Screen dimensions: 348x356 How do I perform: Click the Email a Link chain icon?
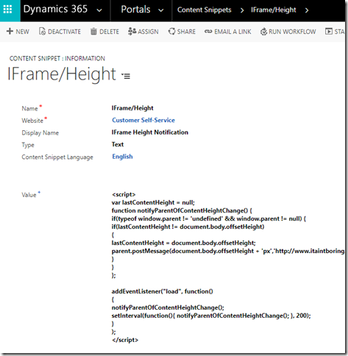pyautogui.click(x=208, y=32)
